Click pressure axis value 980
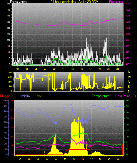The height and width of the screenshot is (163, 137). [127, 58]
